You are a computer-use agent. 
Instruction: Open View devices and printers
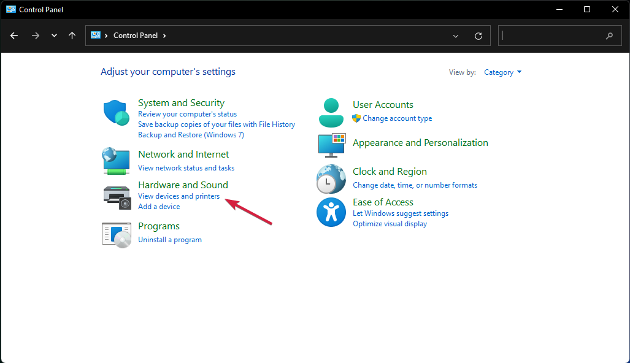point(179,196)
